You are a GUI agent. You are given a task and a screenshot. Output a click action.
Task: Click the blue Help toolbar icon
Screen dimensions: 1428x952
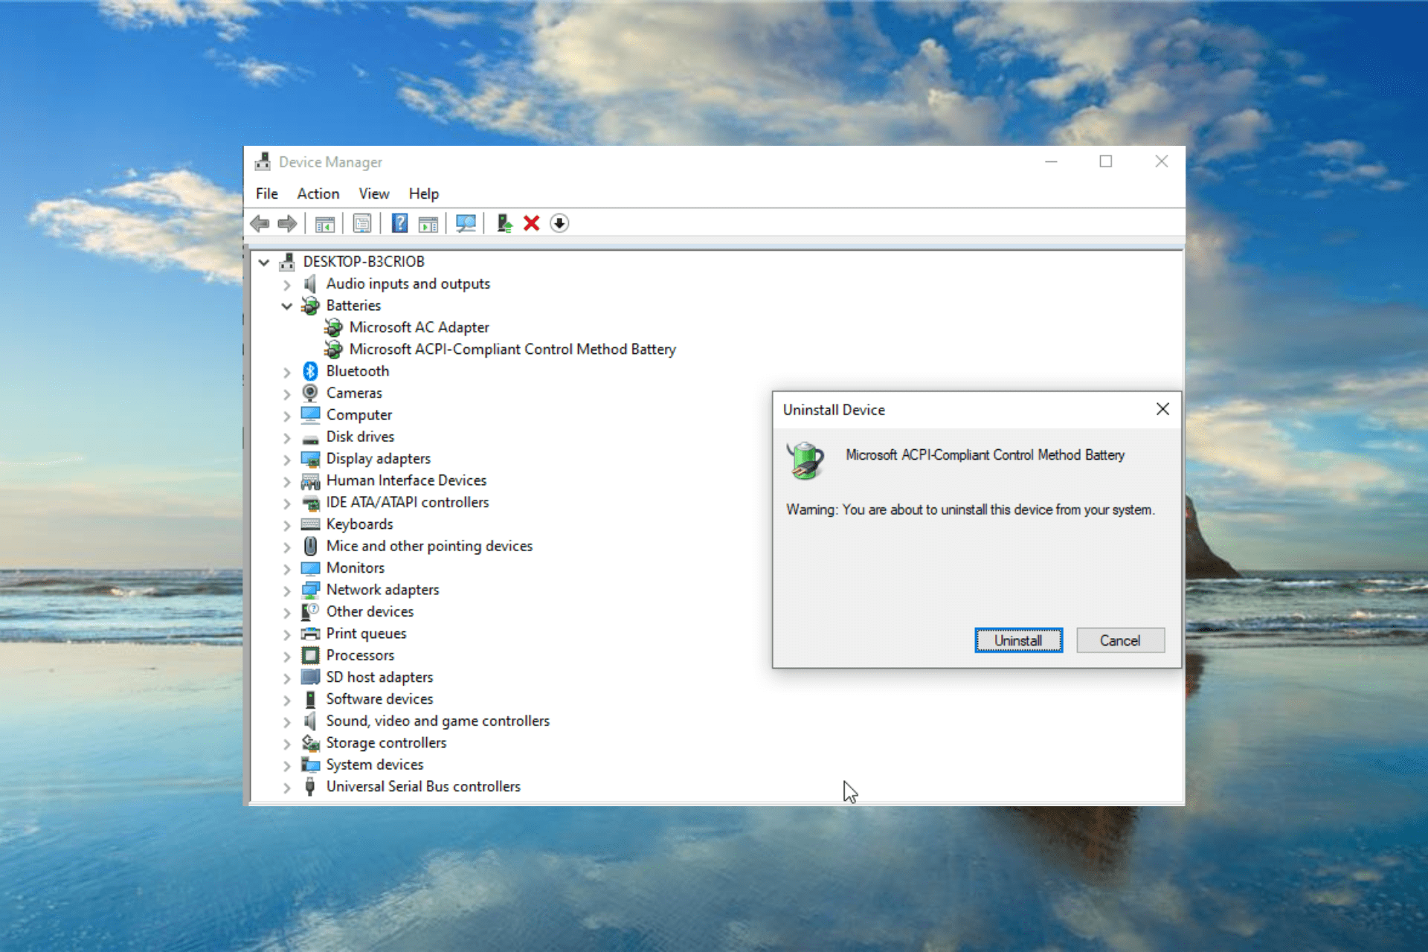[399, 223]
